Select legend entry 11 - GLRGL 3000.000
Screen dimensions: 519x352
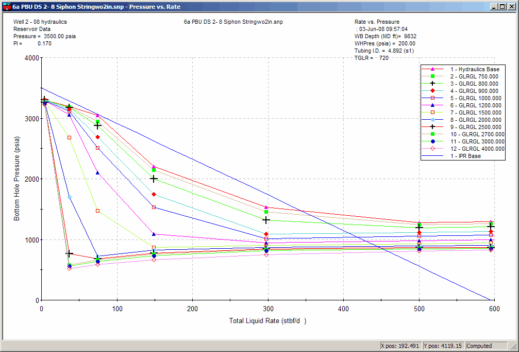[463, 141]
